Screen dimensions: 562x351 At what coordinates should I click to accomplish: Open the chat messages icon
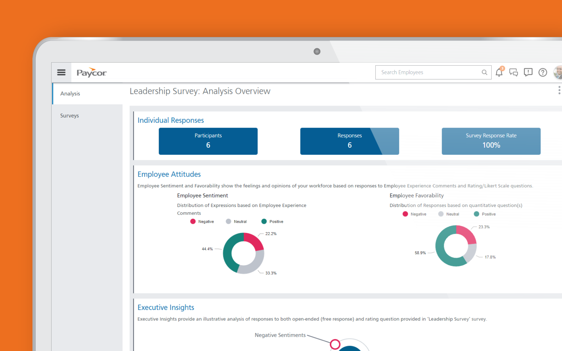coord(513,72)
